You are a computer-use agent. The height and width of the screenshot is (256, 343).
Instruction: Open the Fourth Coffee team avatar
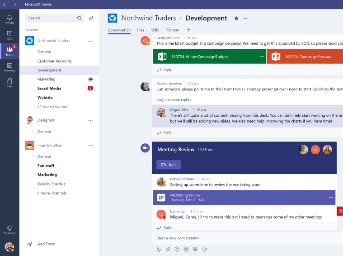(x=29, y=145)
